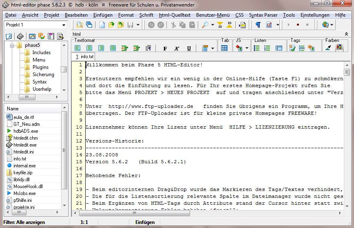
Task: Create a new blank document
Action: [x=102, y=25]
